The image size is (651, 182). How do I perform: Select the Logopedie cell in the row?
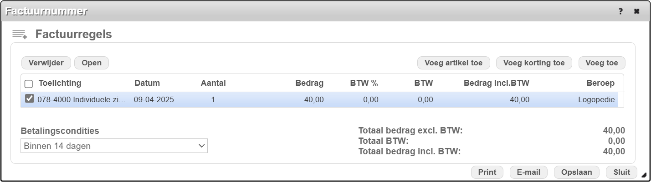click(x=596, y=99)
